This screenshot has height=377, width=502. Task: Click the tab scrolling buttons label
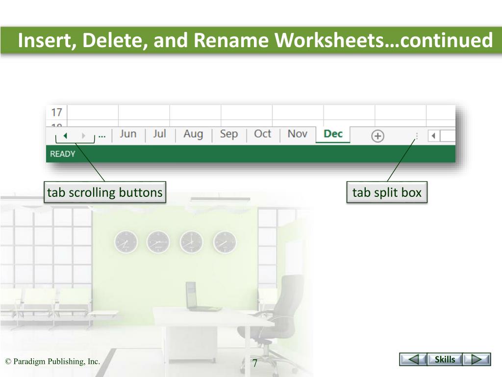point(105,192)
